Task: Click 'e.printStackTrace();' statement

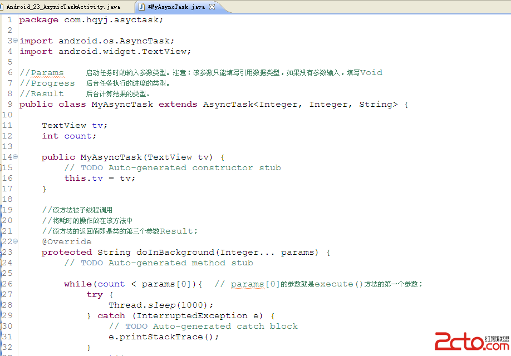Action: tap(164, 337)
